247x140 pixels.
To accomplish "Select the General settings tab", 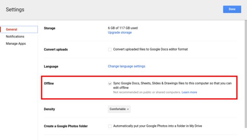I will 19,29.
